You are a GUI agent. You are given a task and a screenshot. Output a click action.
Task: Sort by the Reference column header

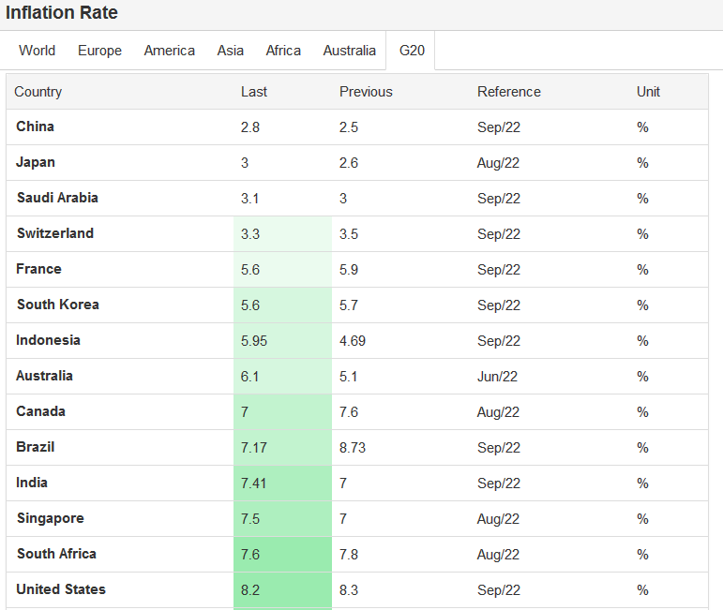pyautogui.click(x=509, y=92)
